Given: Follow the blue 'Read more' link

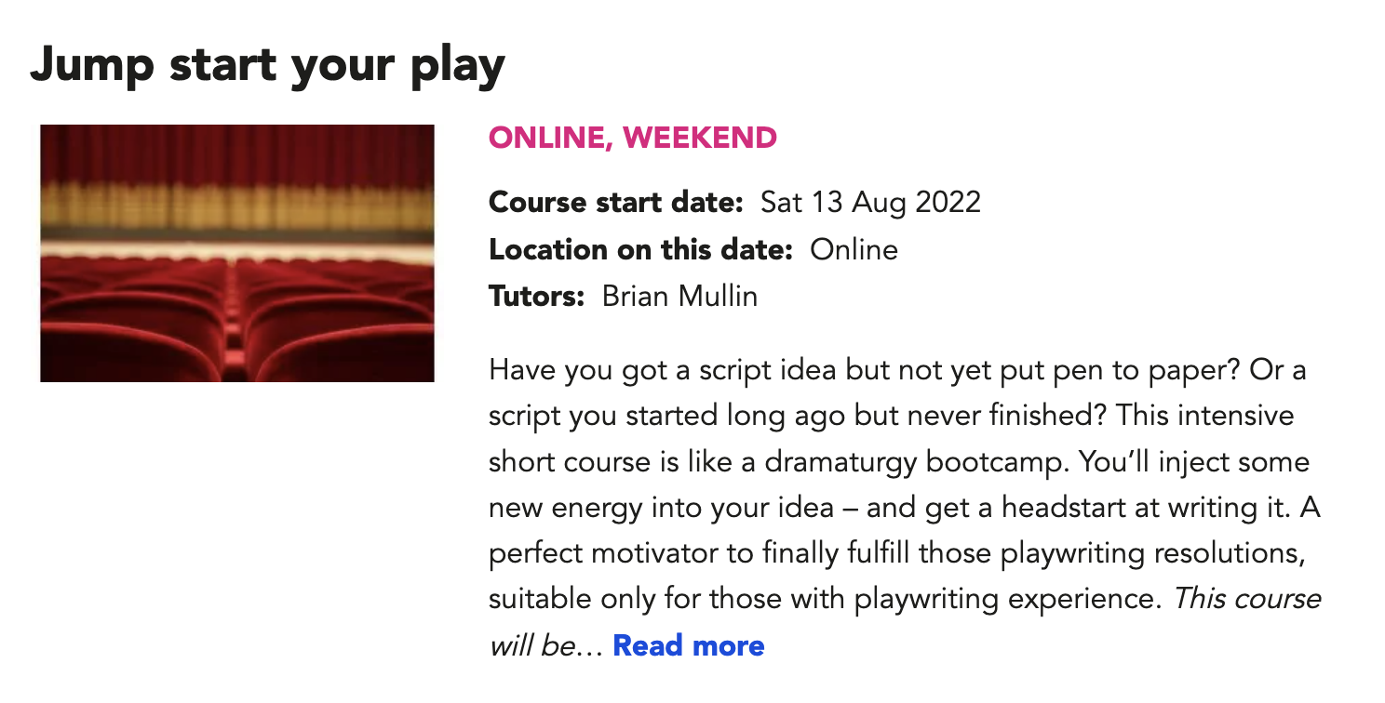Looking at the screenshot, I should click(689, 645).
